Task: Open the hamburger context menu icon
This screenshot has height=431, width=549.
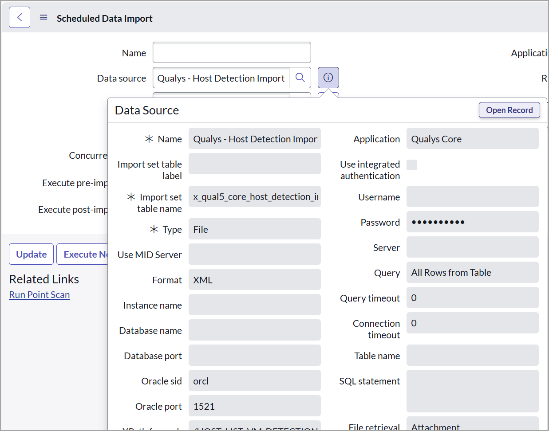Action: coord(43,18)
